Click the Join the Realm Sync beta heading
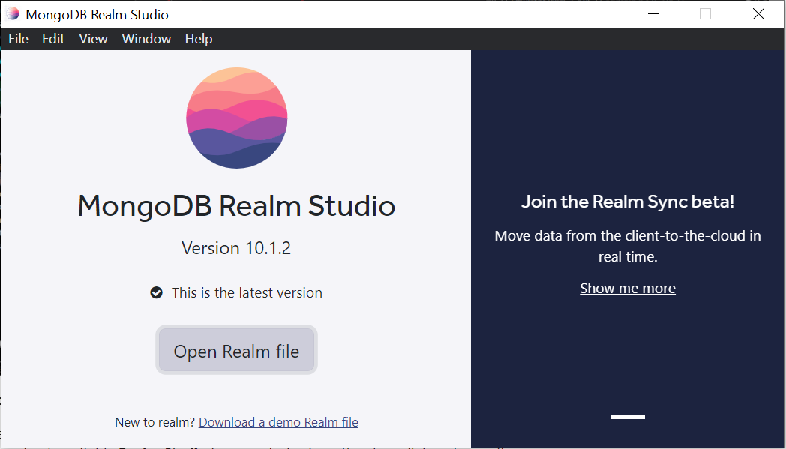The image size is (786, 449). pyautogui.click(x=628, y=202)
